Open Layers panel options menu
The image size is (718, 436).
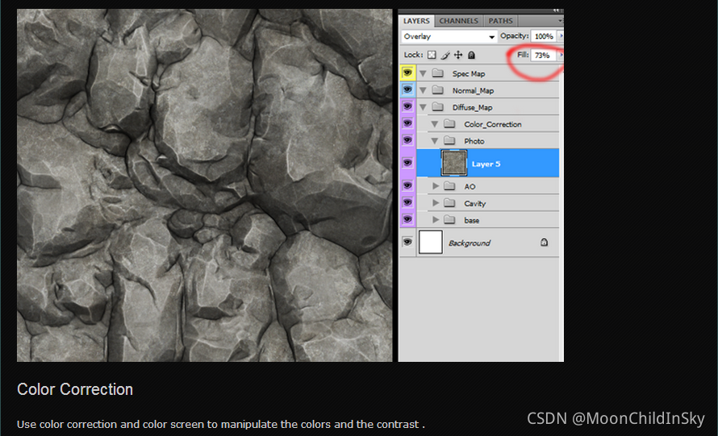click(560, 21)
